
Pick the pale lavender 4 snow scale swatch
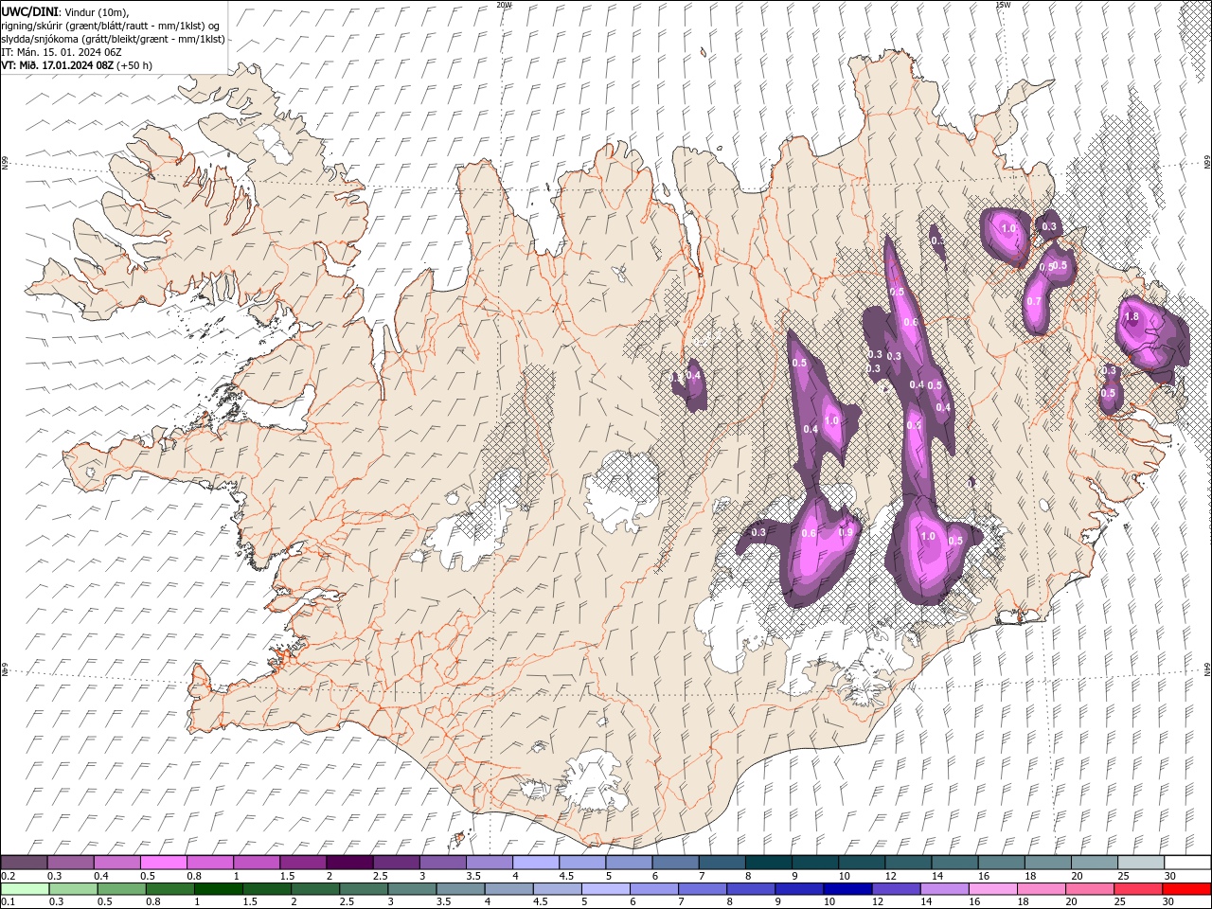click(534, 863)
